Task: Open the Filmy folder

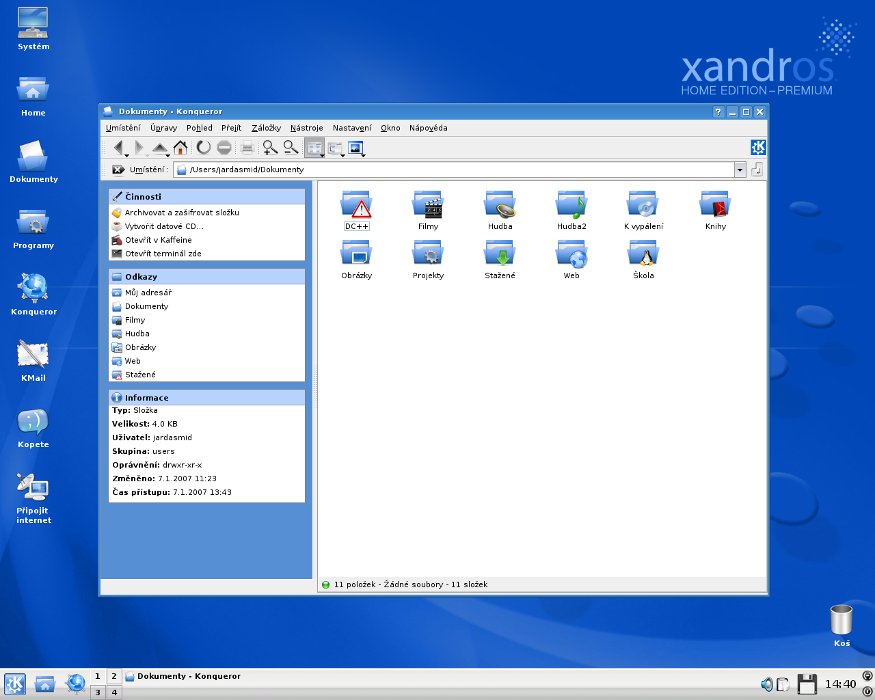Action: click(x=428, y=211)
